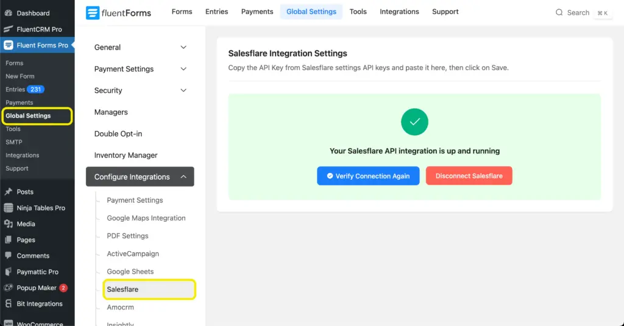Open the Entries tab in top navigation
This screenshot has height=326, width=624.
pos(216,12)
